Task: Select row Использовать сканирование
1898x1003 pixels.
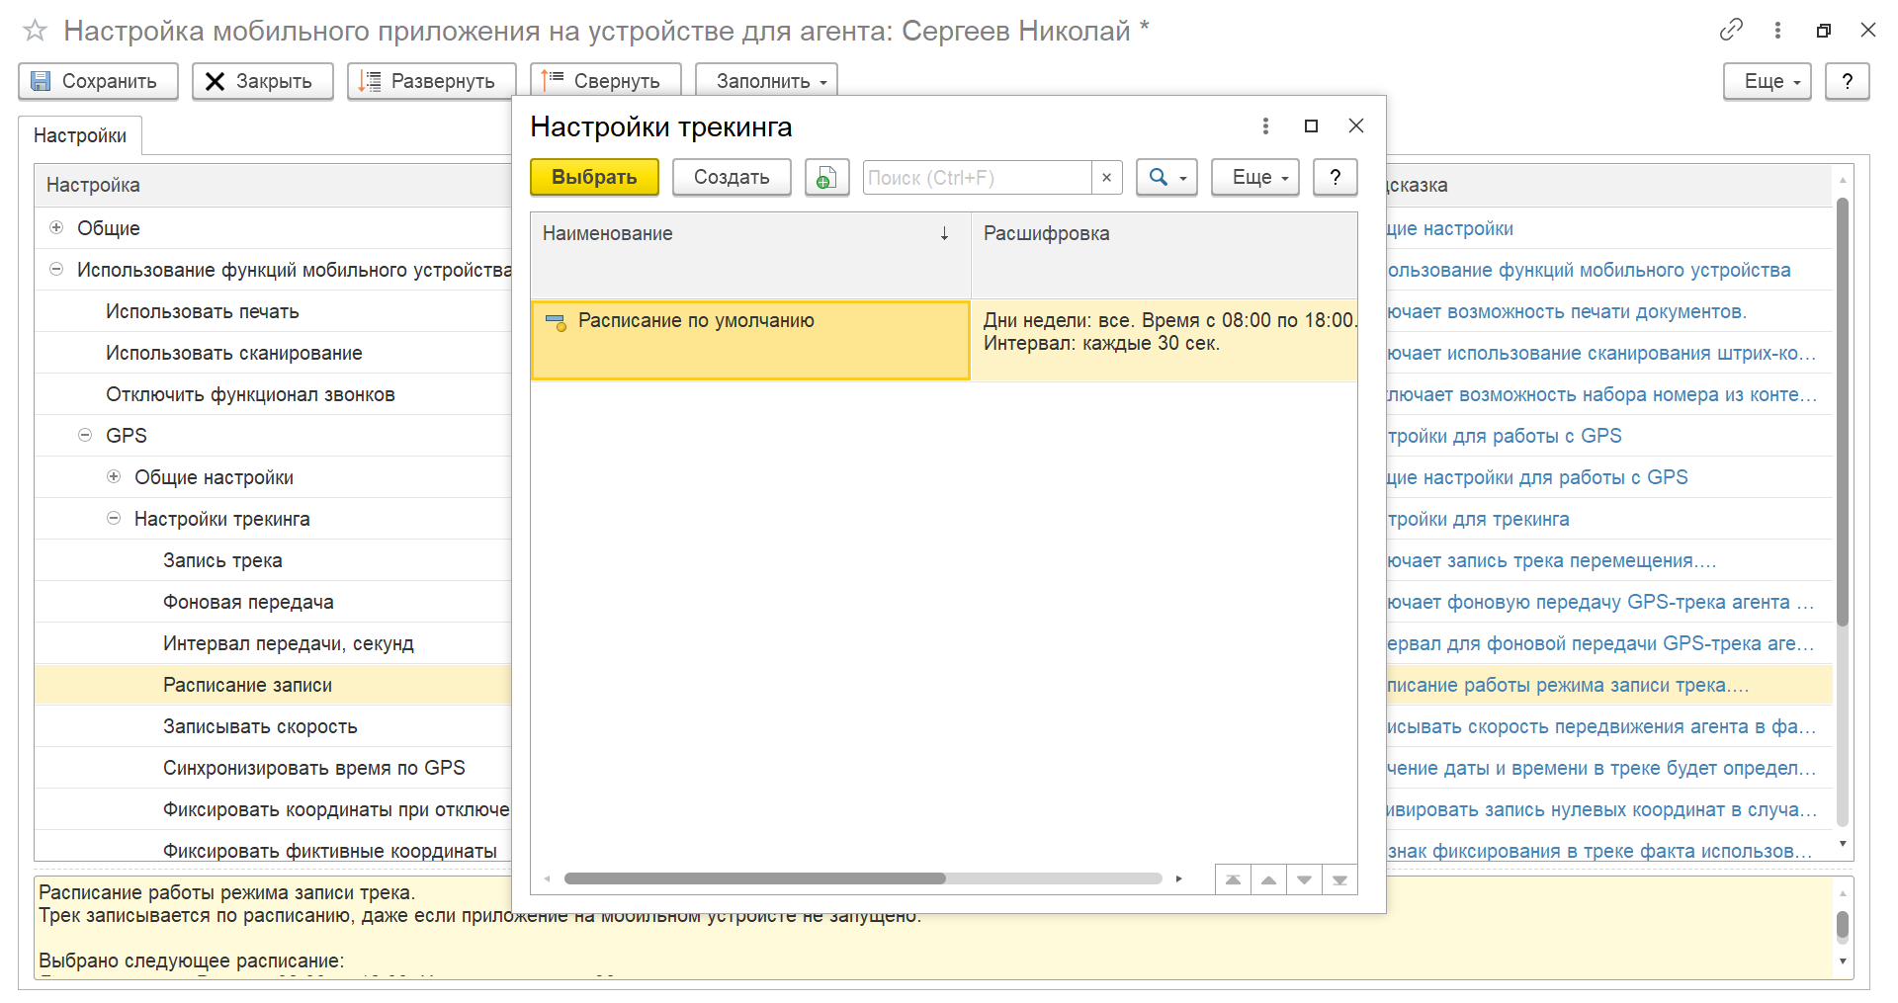Action: [273, 353]
